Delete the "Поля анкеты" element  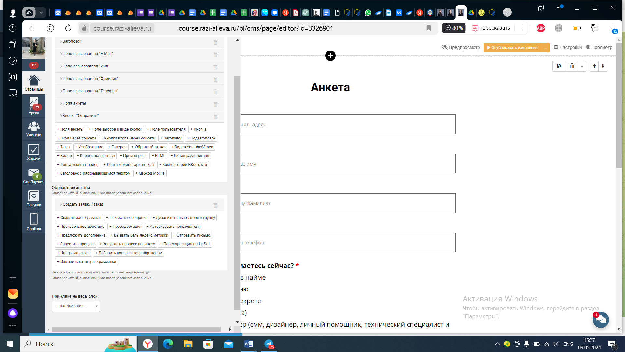[215, 104]
